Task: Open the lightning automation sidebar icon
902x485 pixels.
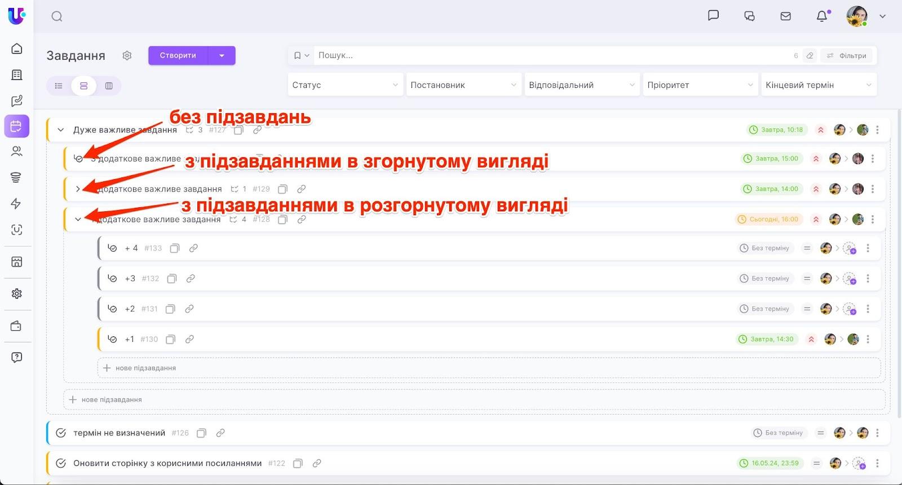Action: click(x=16, y=203)
